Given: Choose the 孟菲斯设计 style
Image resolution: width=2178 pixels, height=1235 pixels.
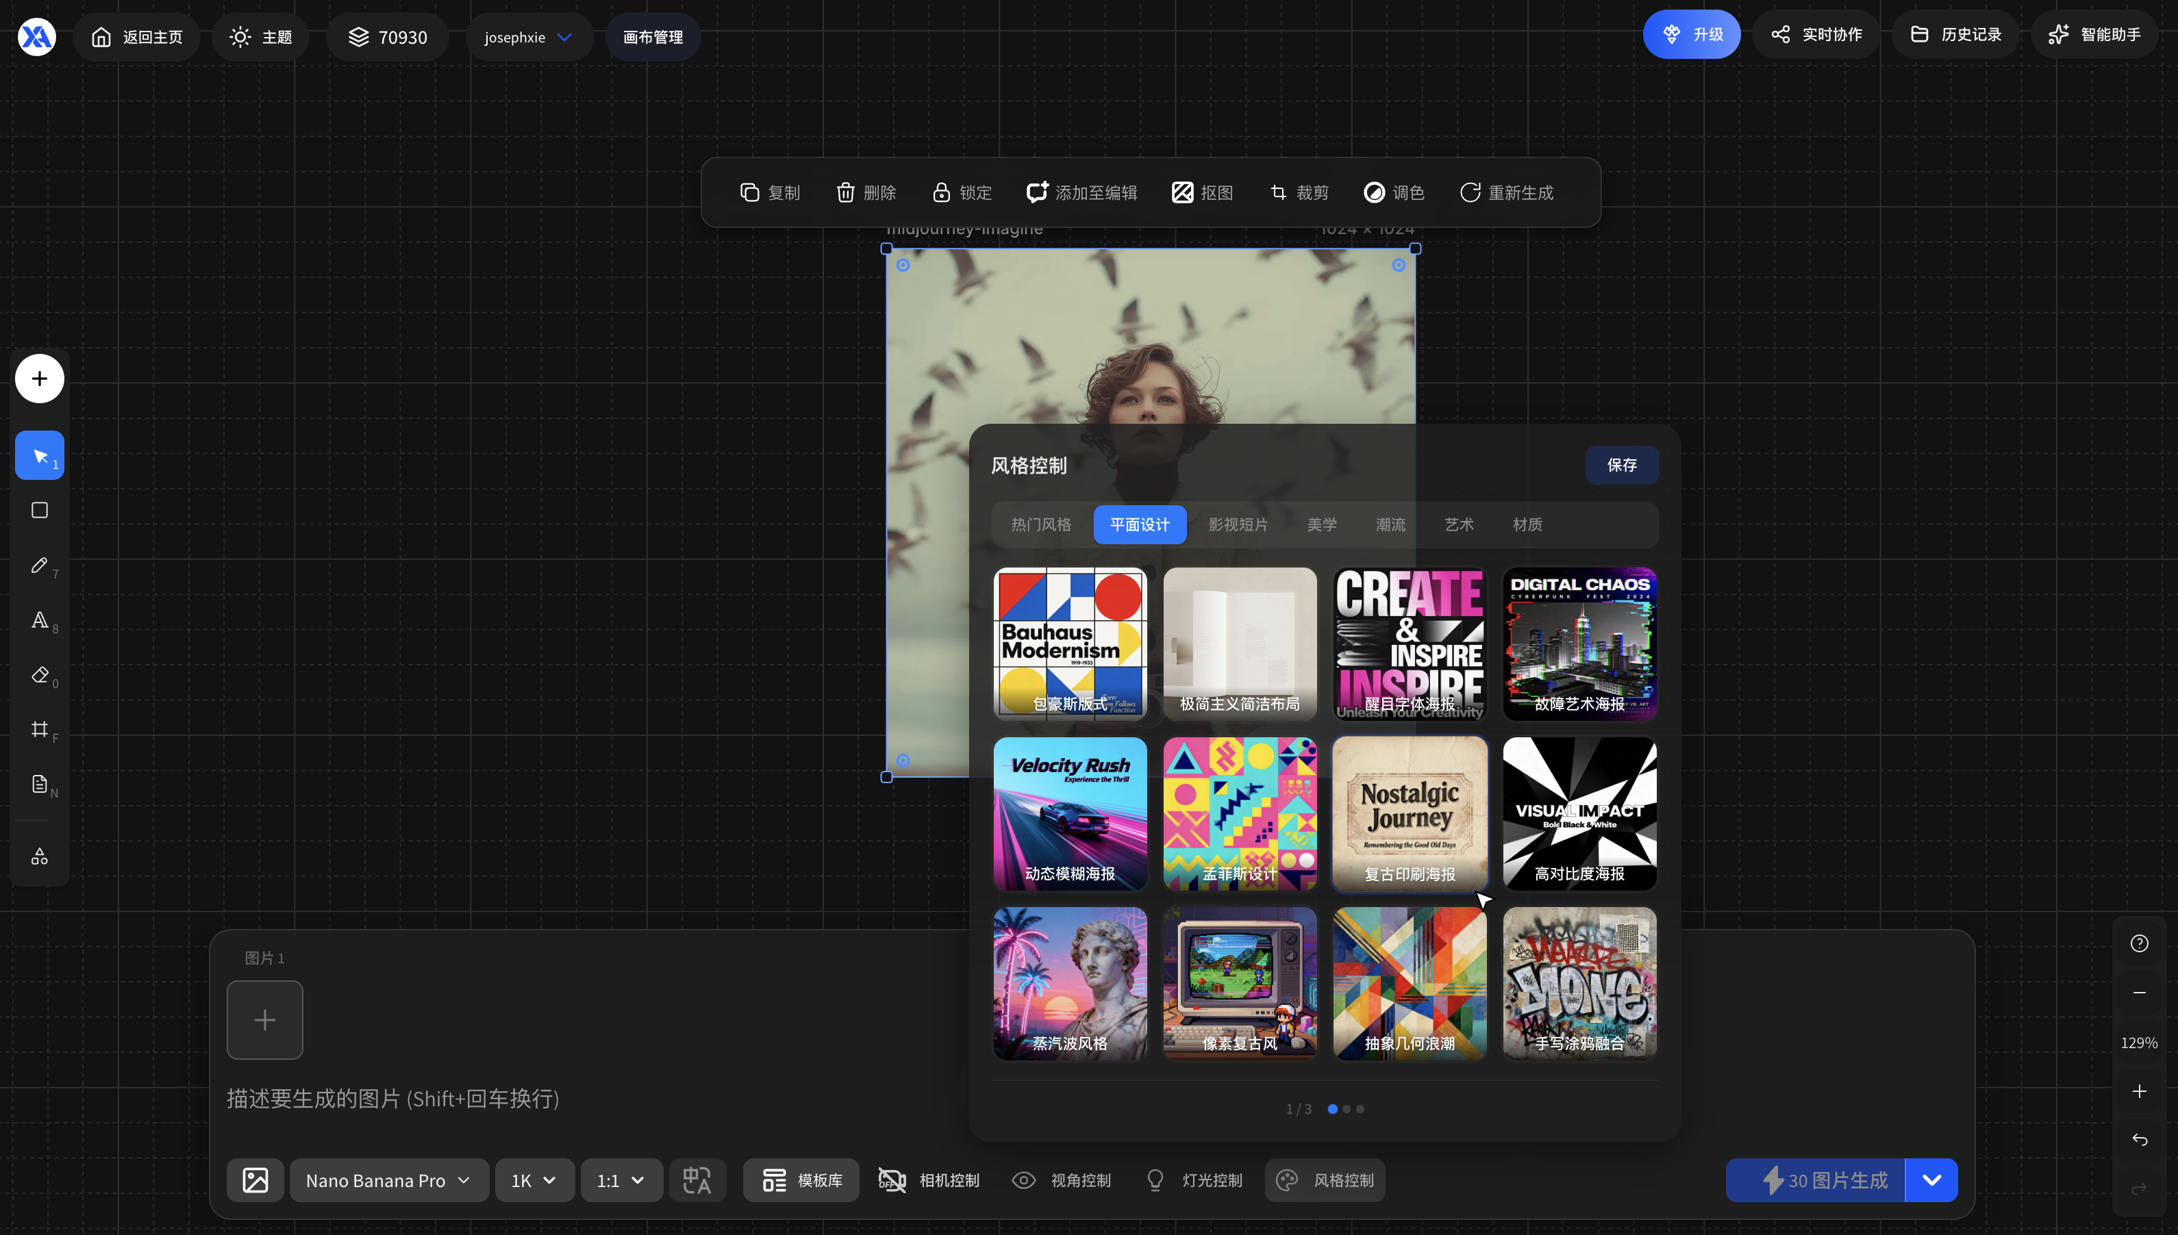Looking at the screenshot, I should coord(1240,813).
